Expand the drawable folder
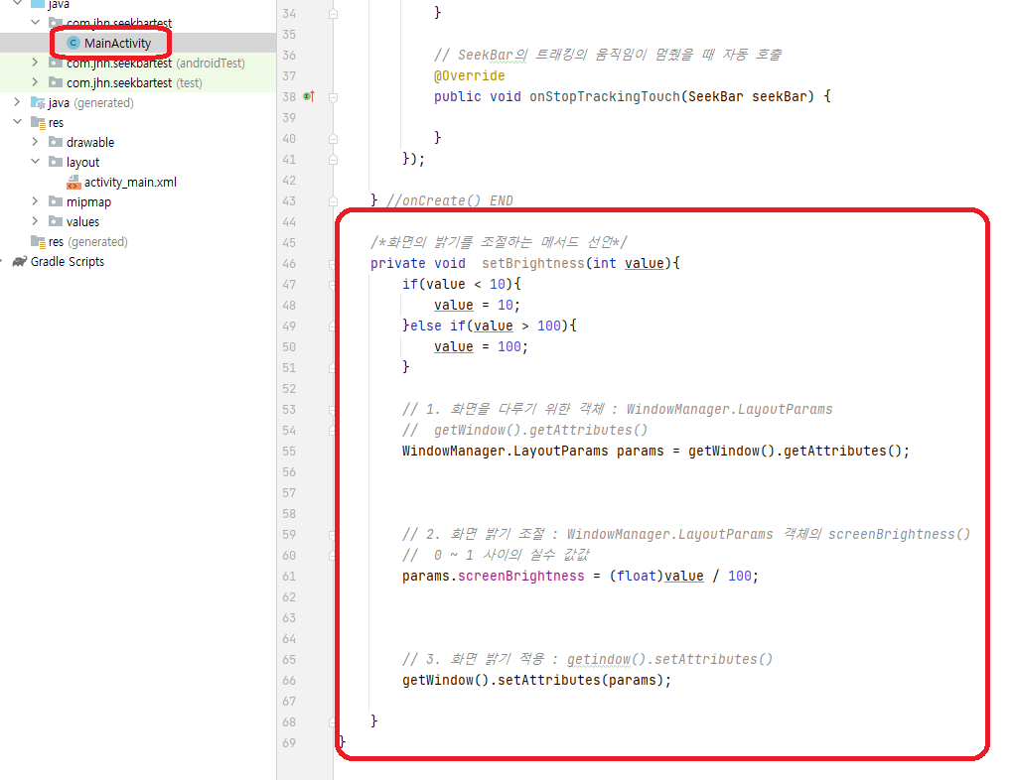Screen dimensions: 1016x780 (35, 142)
